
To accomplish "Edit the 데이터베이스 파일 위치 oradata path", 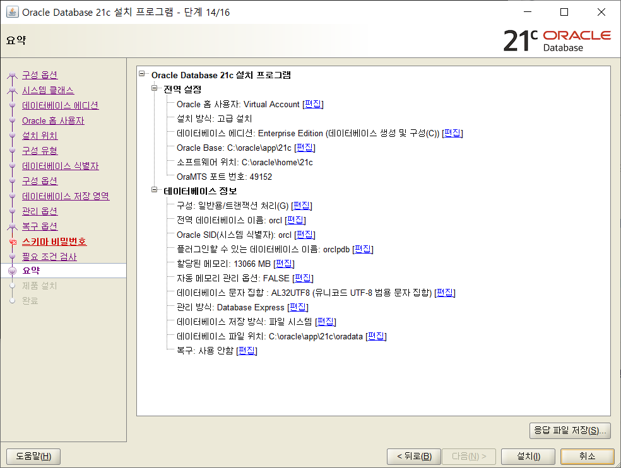I will click(x=376, y=336).
